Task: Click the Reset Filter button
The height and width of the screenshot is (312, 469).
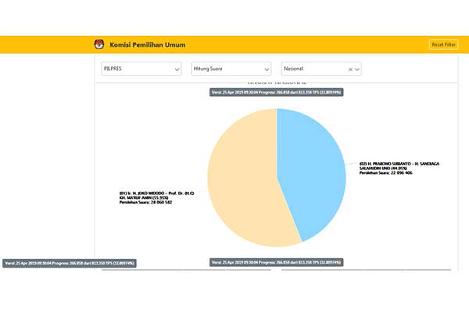Action: click(x=443, y=44)
